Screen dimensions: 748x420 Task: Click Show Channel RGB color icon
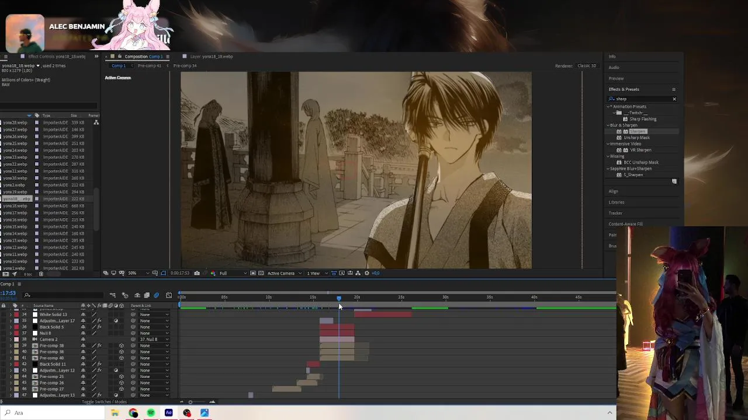pyautogui.click(x=213, y=273)
